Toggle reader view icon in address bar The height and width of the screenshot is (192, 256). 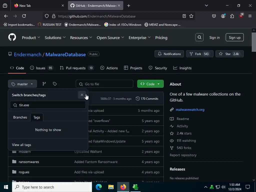click(x=184, y=16)
